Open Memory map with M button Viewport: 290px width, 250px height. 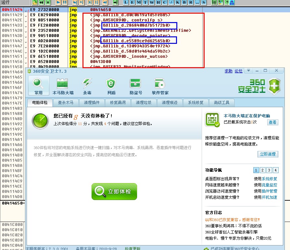139,2
